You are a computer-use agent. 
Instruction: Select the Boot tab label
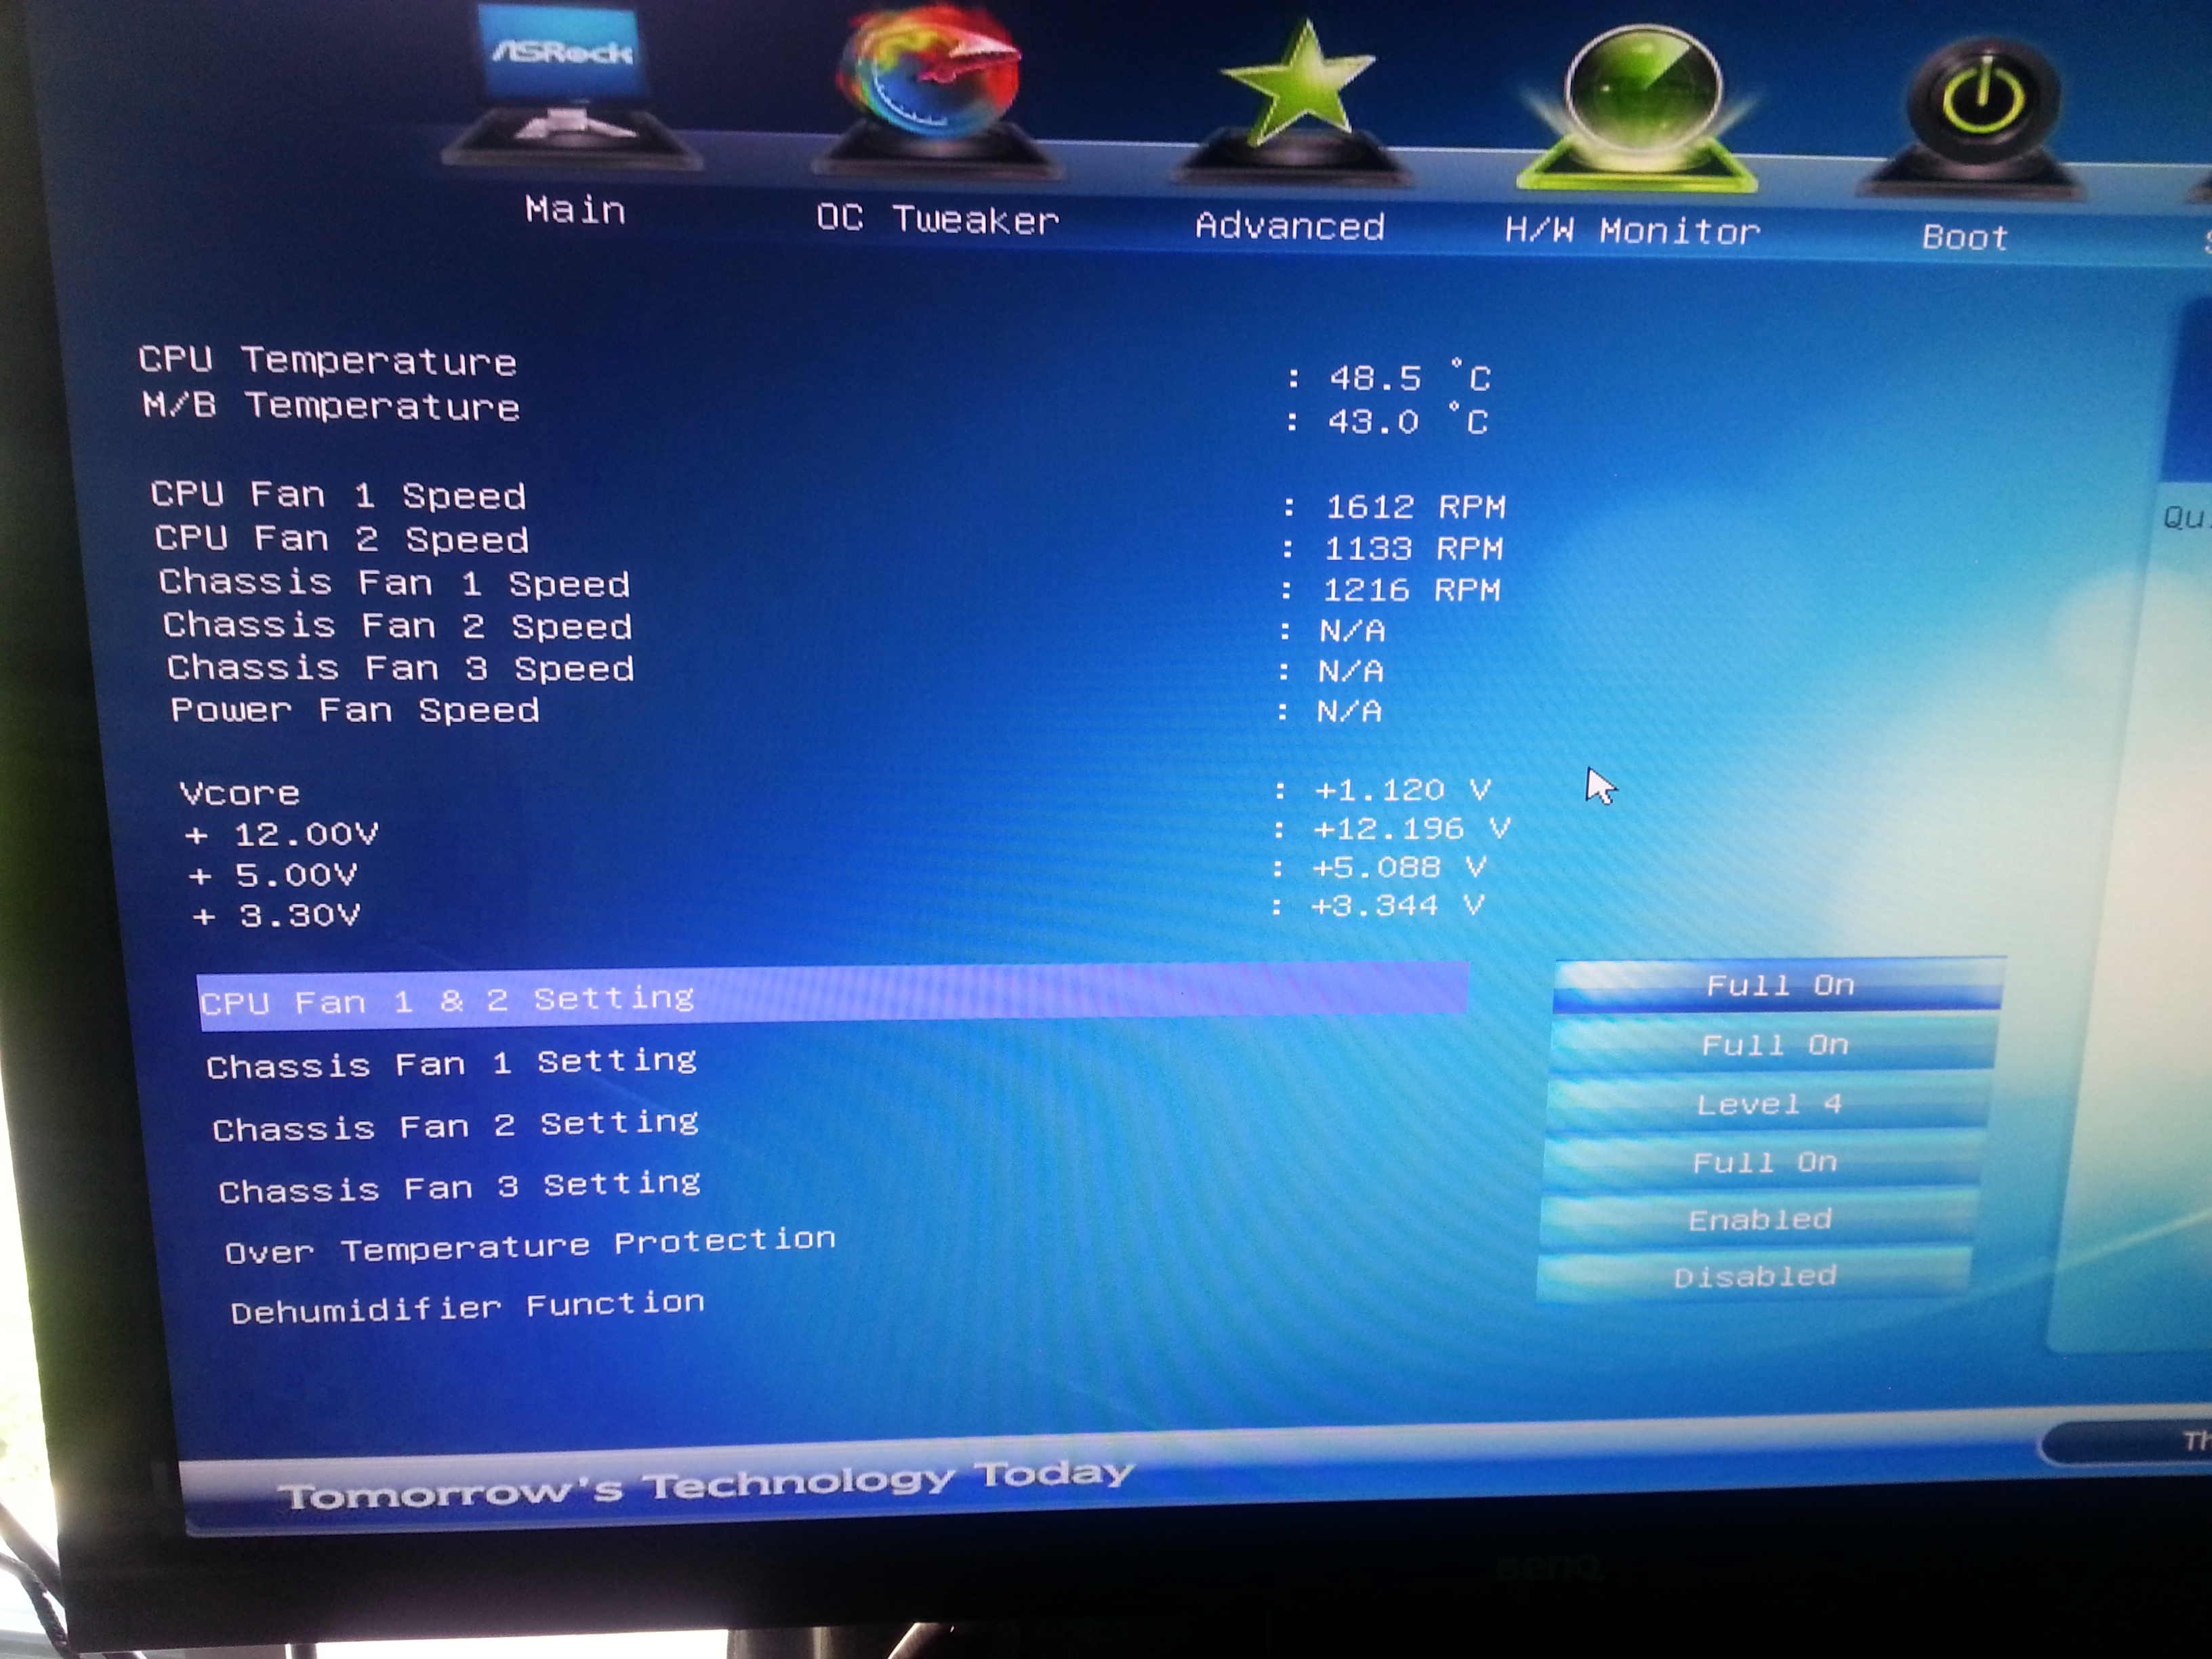1964,237
